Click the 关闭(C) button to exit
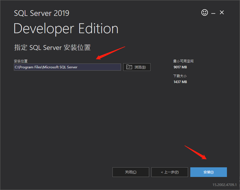 tap(131, 172)
